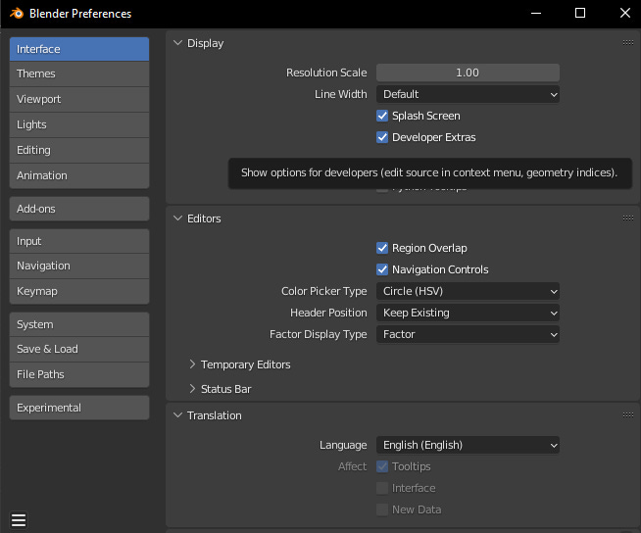
Task: Click the Color Picker Type label
Action: [x=324, y=291]
